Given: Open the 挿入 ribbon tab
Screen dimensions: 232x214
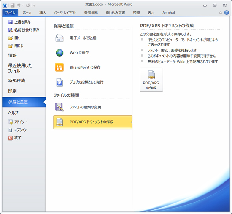Looking at the screenshot, I should (43, 13).
